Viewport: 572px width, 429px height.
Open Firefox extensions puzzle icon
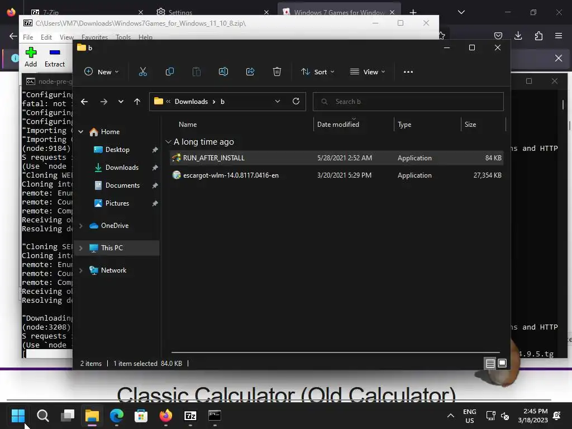[x=538, y=36]
